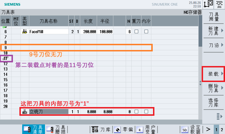Open the 零偏 work offset icon
Image resolution: width=225 pixels, height=134 pixels.
tap(117, 130)
